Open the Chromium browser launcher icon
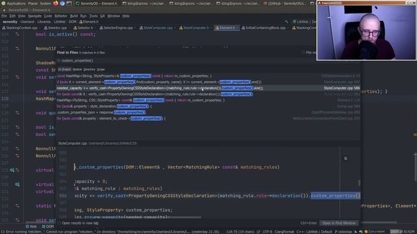Screen dimensions: 417x234 (x=63, y=3)
